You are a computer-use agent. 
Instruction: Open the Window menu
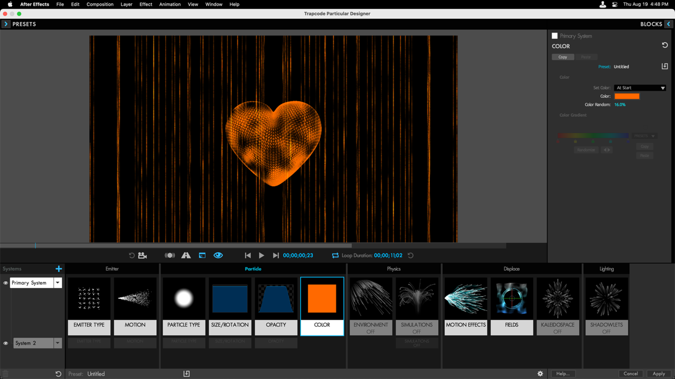(x=214, y=4)
